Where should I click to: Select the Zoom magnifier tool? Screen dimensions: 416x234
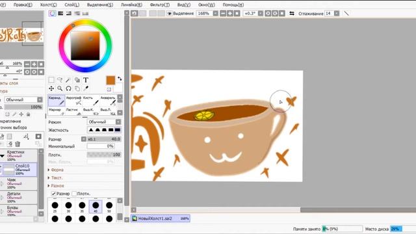click(60, 88)
